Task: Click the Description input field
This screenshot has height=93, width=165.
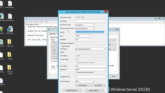Action: click(90, 21)
